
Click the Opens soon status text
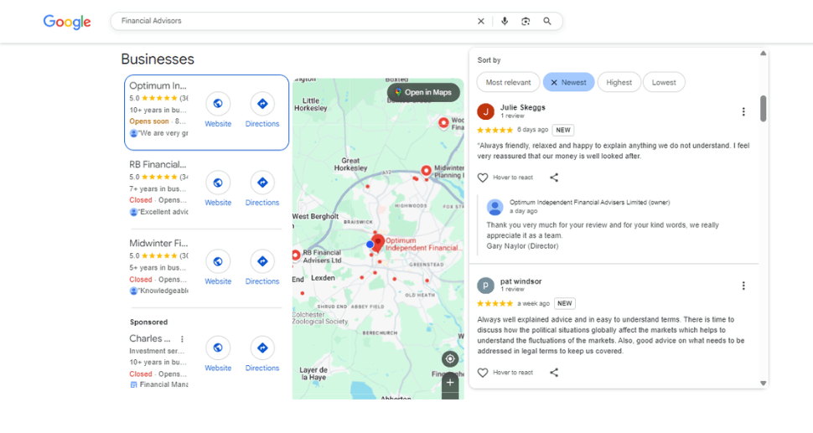point(149,121)
